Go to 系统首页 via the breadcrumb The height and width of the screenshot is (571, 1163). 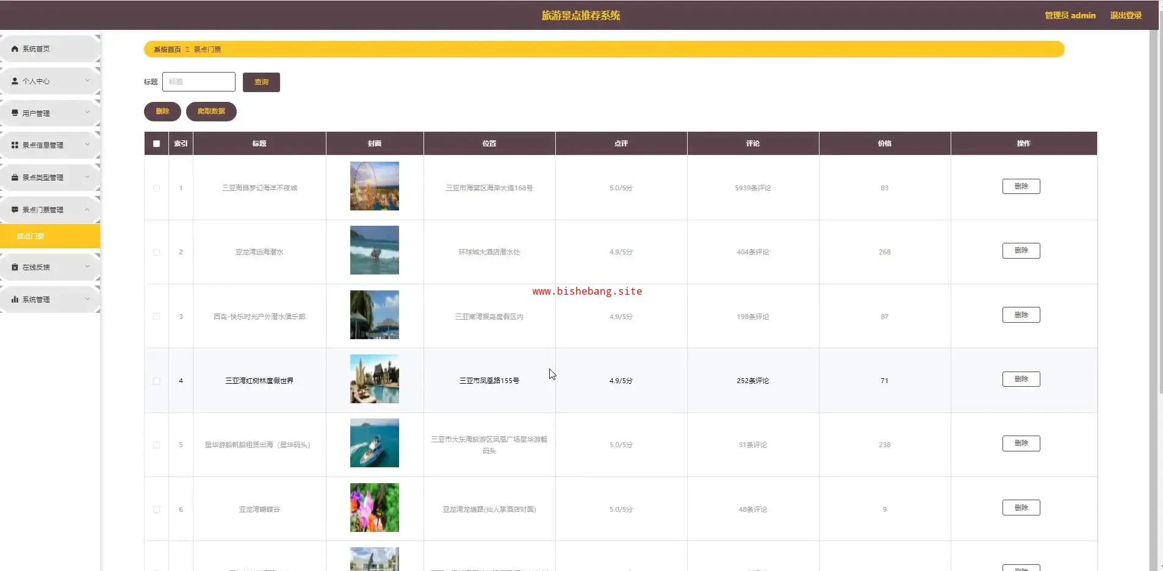(167, 49)
